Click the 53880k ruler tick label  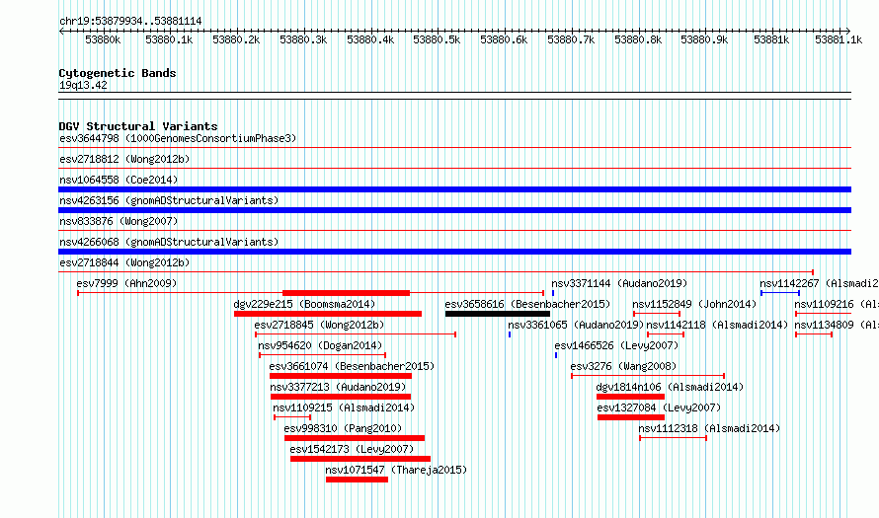103,39
